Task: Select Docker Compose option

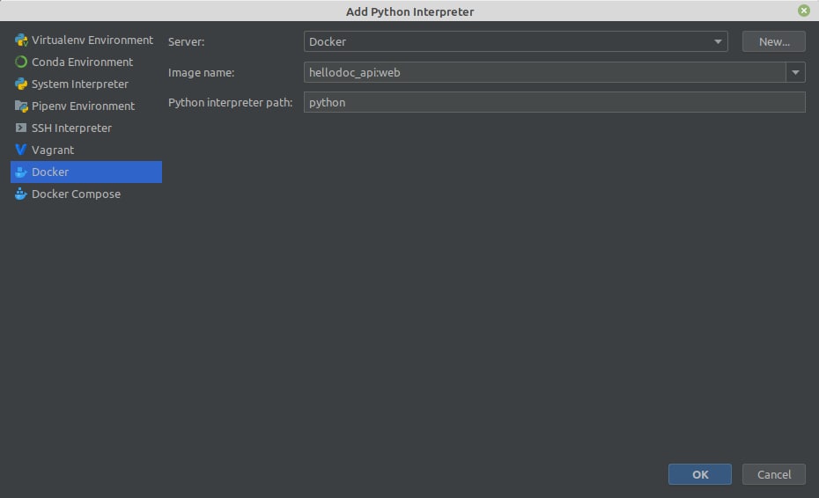Action: point(77,194)
